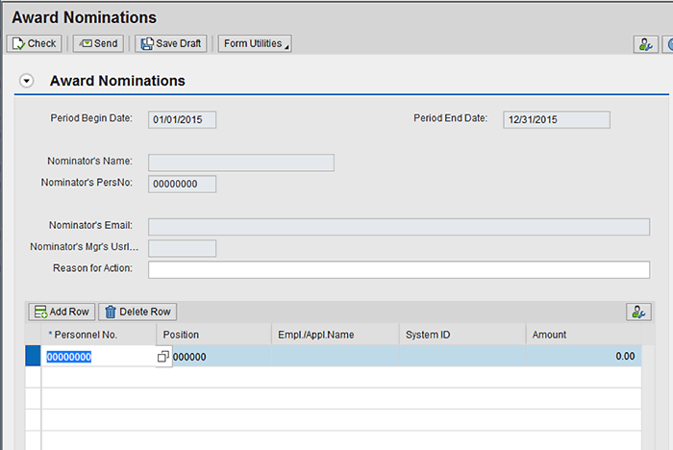Open table personalization settings icon
Screen dimensions: 673x450
637,312
